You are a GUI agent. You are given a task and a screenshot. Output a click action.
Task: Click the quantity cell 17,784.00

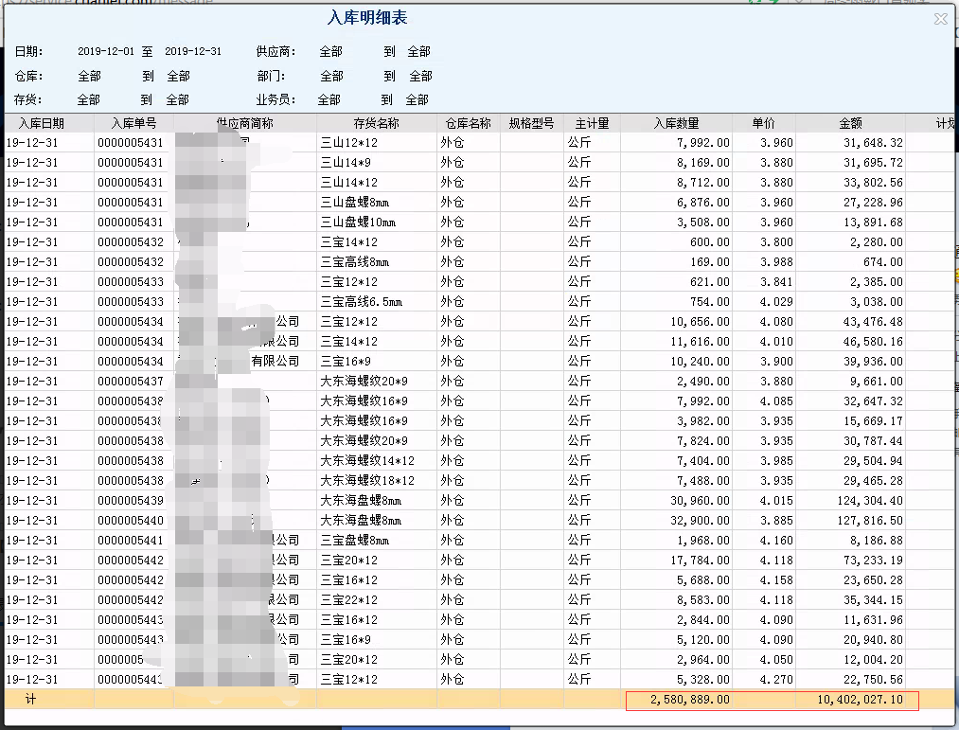(700, 561)
